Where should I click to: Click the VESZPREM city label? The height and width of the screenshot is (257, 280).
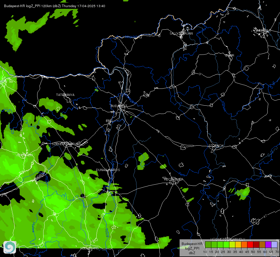[x=24, y=155]
